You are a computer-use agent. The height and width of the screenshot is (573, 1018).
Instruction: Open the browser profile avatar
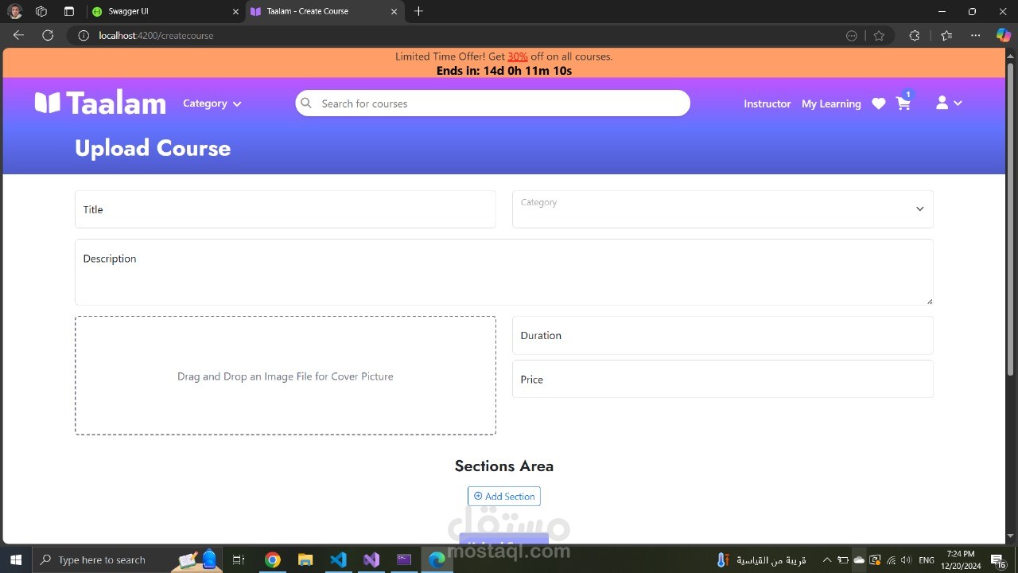(15, 11)
